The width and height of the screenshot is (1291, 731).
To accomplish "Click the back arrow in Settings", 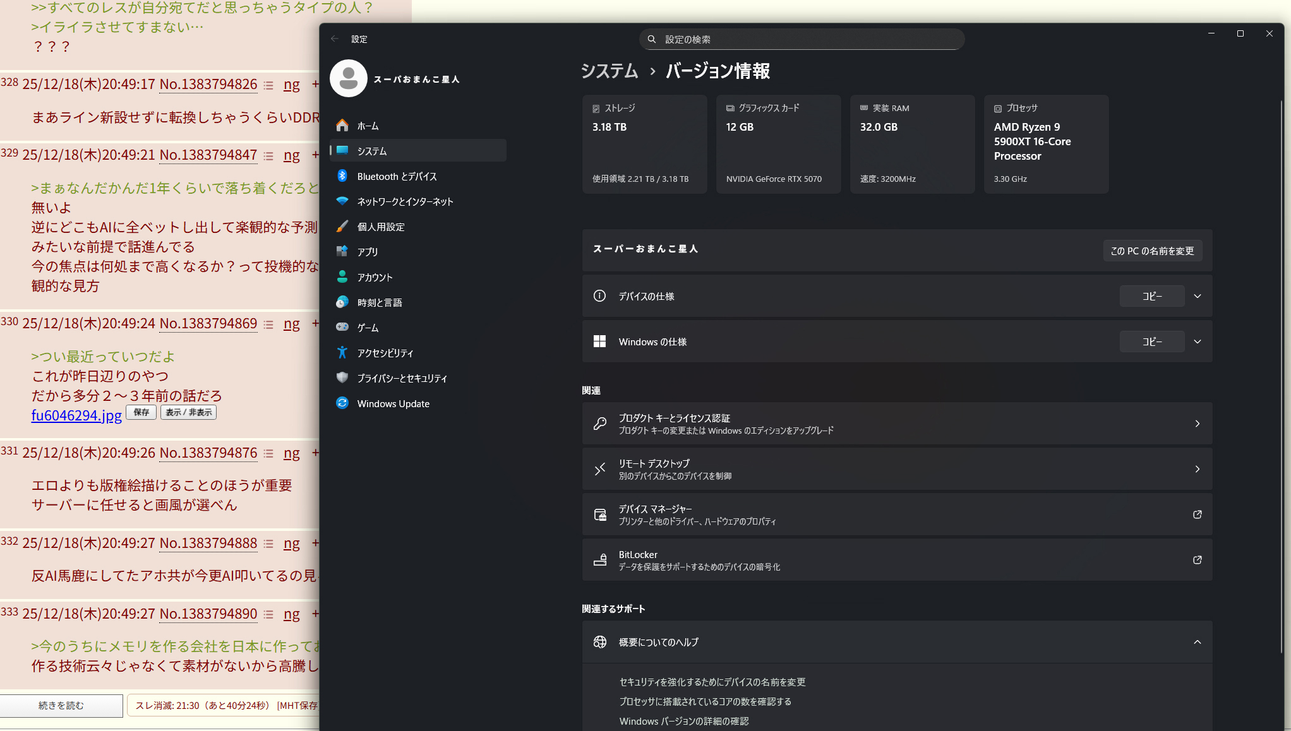I will pyautogui.click(x=335, y=39).
